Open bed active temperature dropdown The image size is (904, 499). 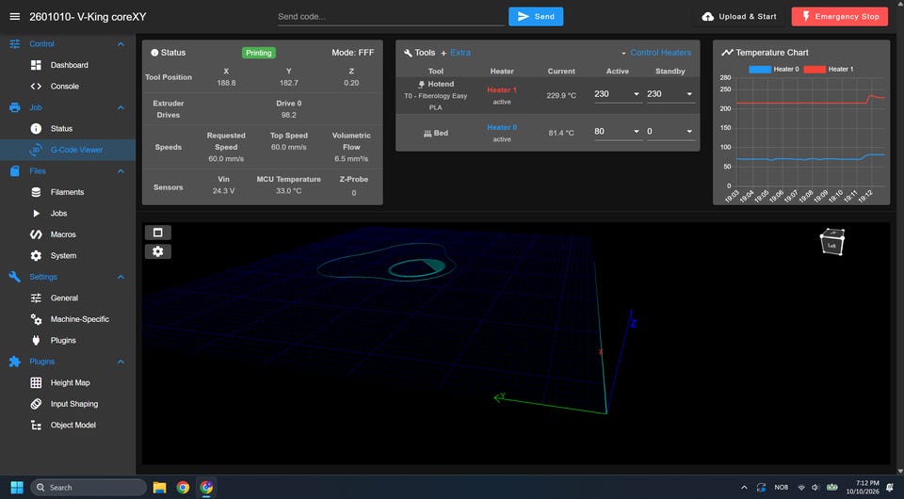(637, 132)
